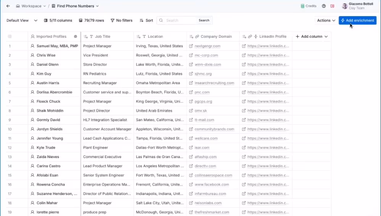The height and width of the screenshot is (216, 381).
Task: Expand the Add column dropdown
Action: pyautogui.click(x=326, y=36)
